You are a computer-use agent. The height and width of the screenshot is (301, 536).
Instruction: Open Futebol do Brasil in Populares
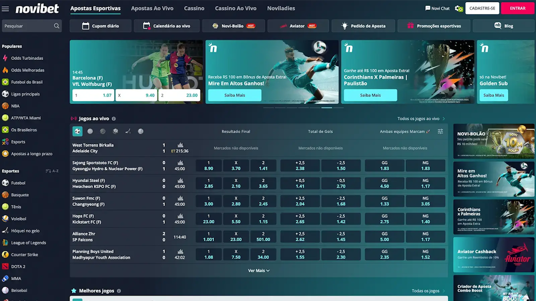pos(27,82)
